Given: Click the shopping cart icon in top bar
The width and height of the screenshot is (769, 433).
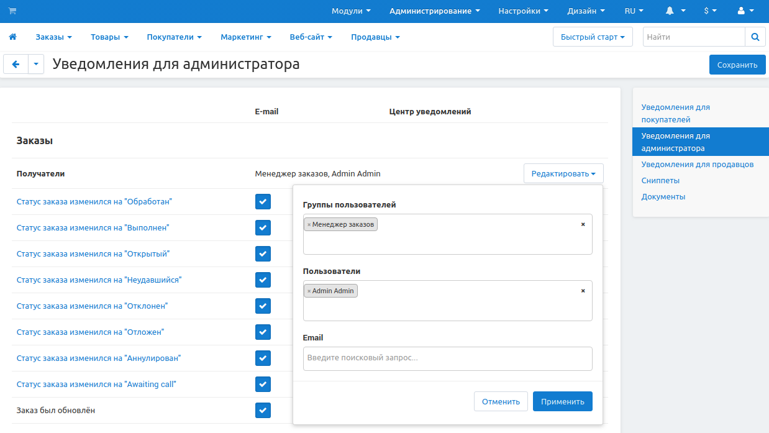Looking at the screenshot, I should (12, 11).
